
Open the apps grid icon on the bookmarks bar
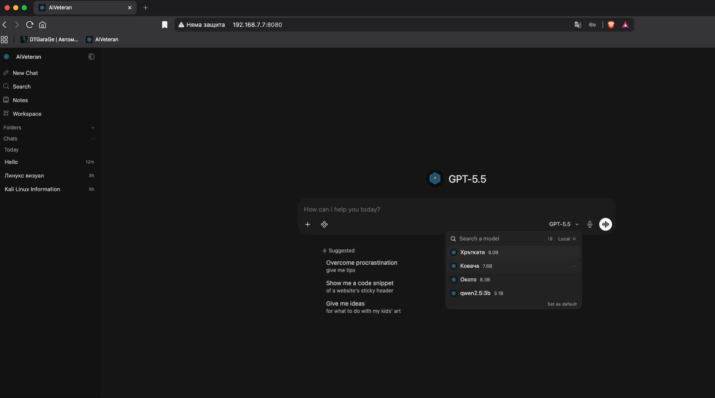(x=4, y=40)
